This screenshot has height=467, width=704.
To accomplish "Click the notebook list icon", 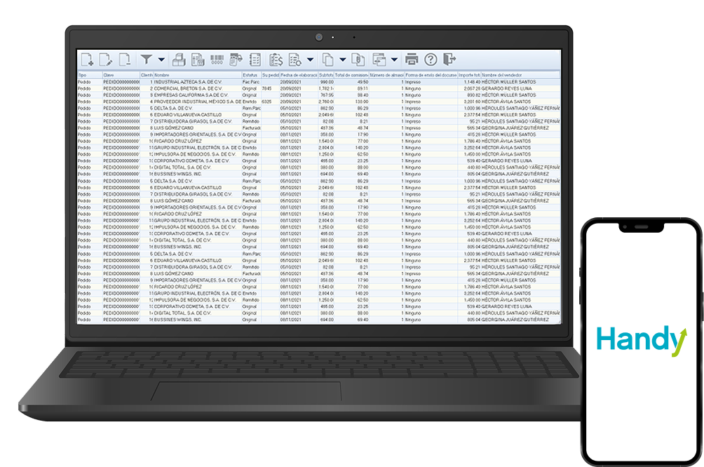I will coord(255,60).
